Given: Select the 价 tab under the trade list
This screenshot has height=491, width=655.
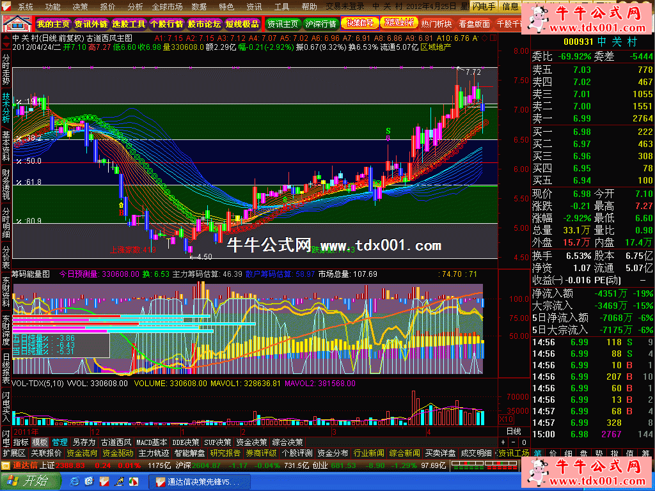Looking at the screenshot, I should 553,453.
